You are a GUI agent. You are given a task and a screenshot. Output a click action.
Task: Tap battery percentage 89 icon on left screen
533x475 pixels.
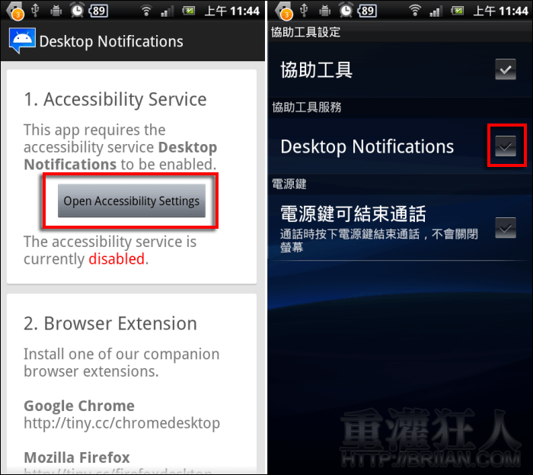tap(98, 11)
